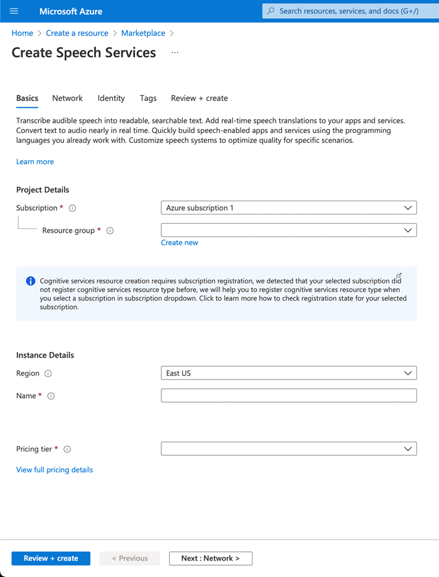The height and width of the screenshot is (577, 439).
Task: Focus the top search resources box
Action: point(350,11)
